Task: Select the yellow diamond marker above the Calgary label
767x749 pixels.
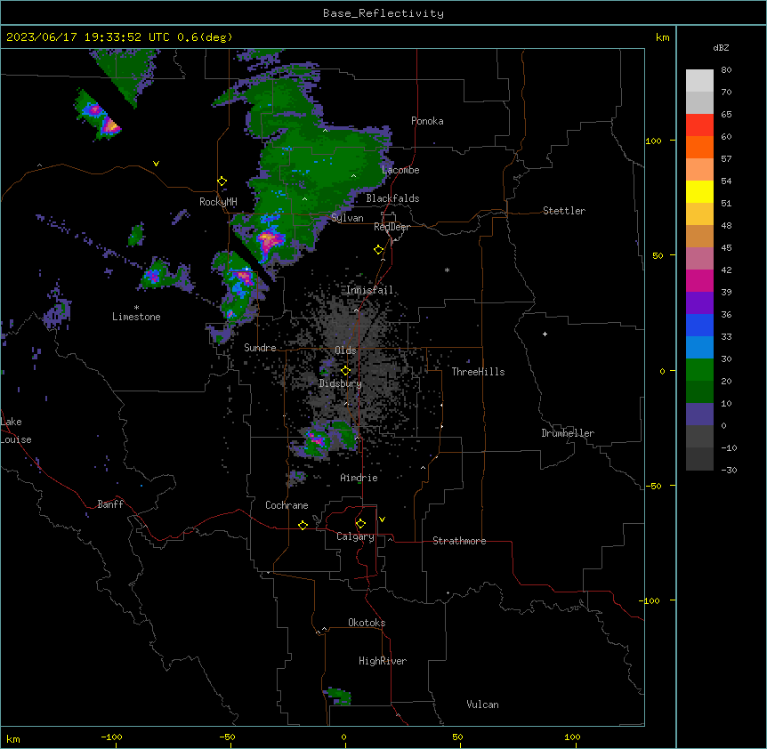Action: [x=360, y=524]
